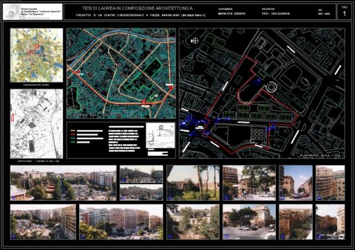Select the photo of pine trees and wall
355x250 pixels.
193,183
